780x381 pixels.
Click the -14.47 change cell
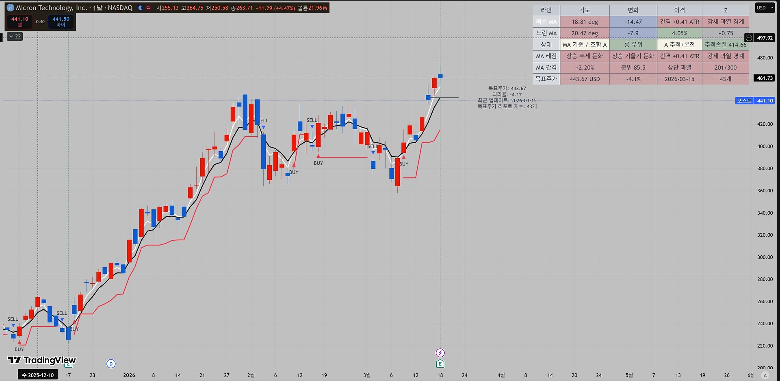pyautogui.click(x=633, y=22)
